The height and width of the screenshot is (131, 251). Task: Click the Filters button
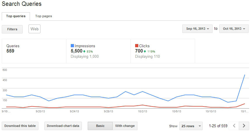coord(12,29)
